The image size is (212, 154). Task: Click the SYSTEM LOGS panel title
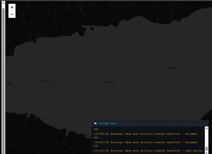coord(107,124)
